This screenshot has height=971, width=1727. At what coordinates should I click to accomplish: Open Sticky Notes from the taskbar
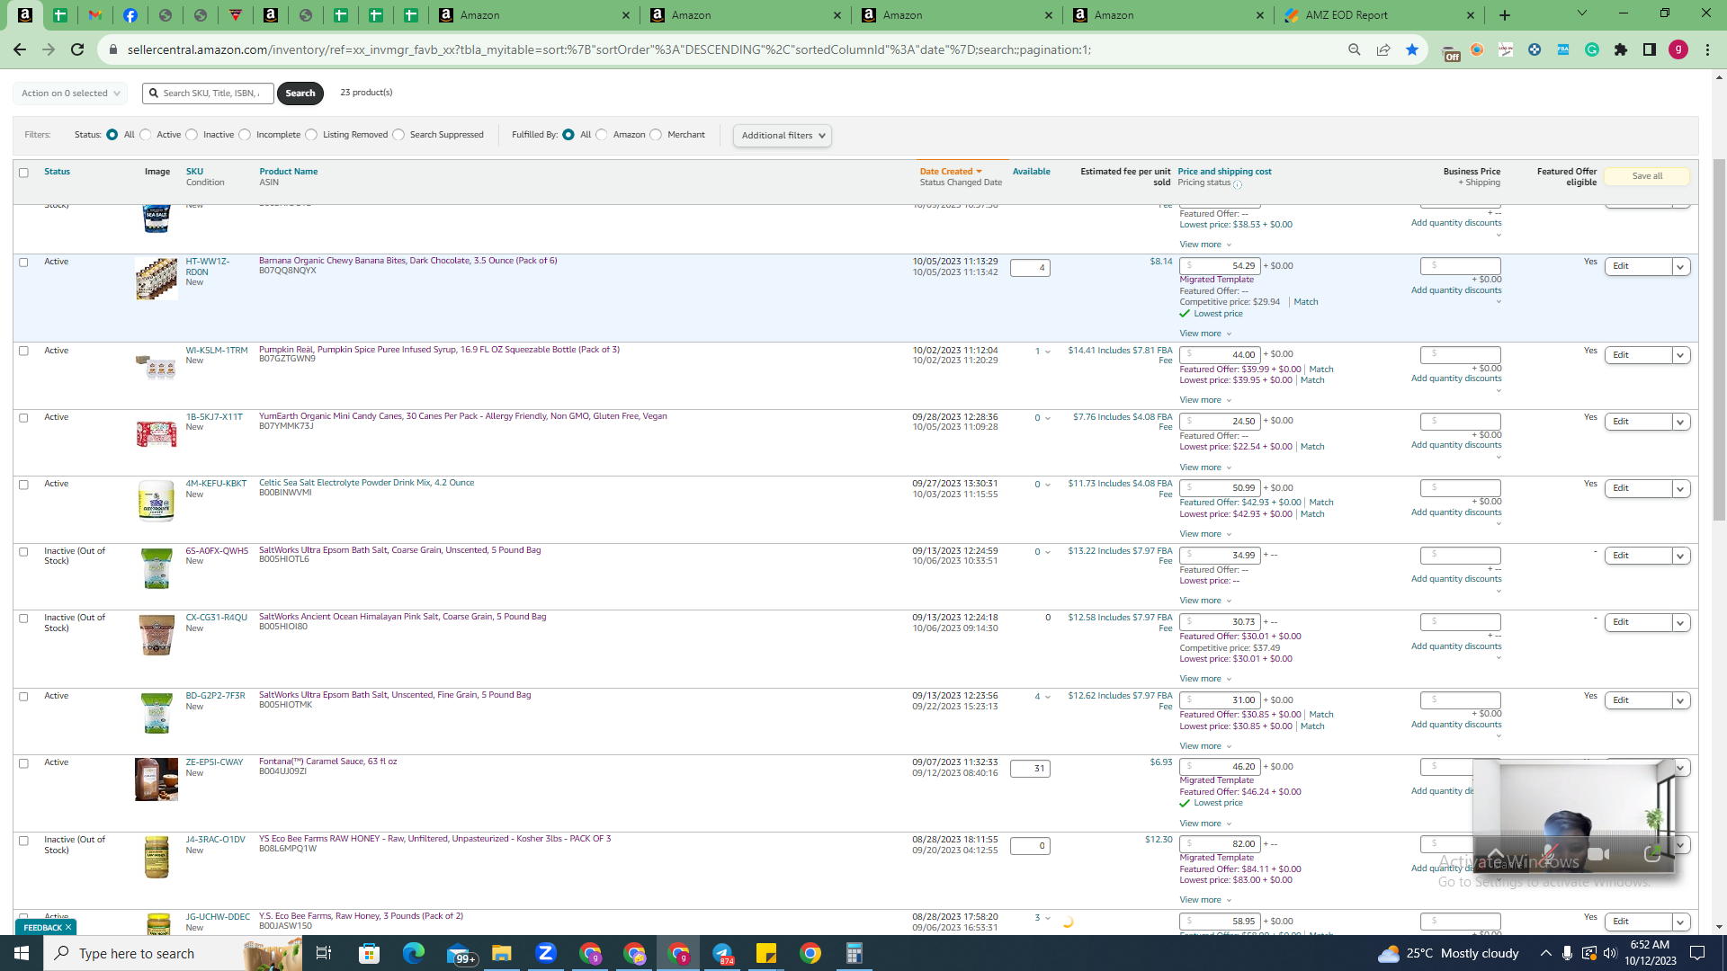(x=766, y=953)
